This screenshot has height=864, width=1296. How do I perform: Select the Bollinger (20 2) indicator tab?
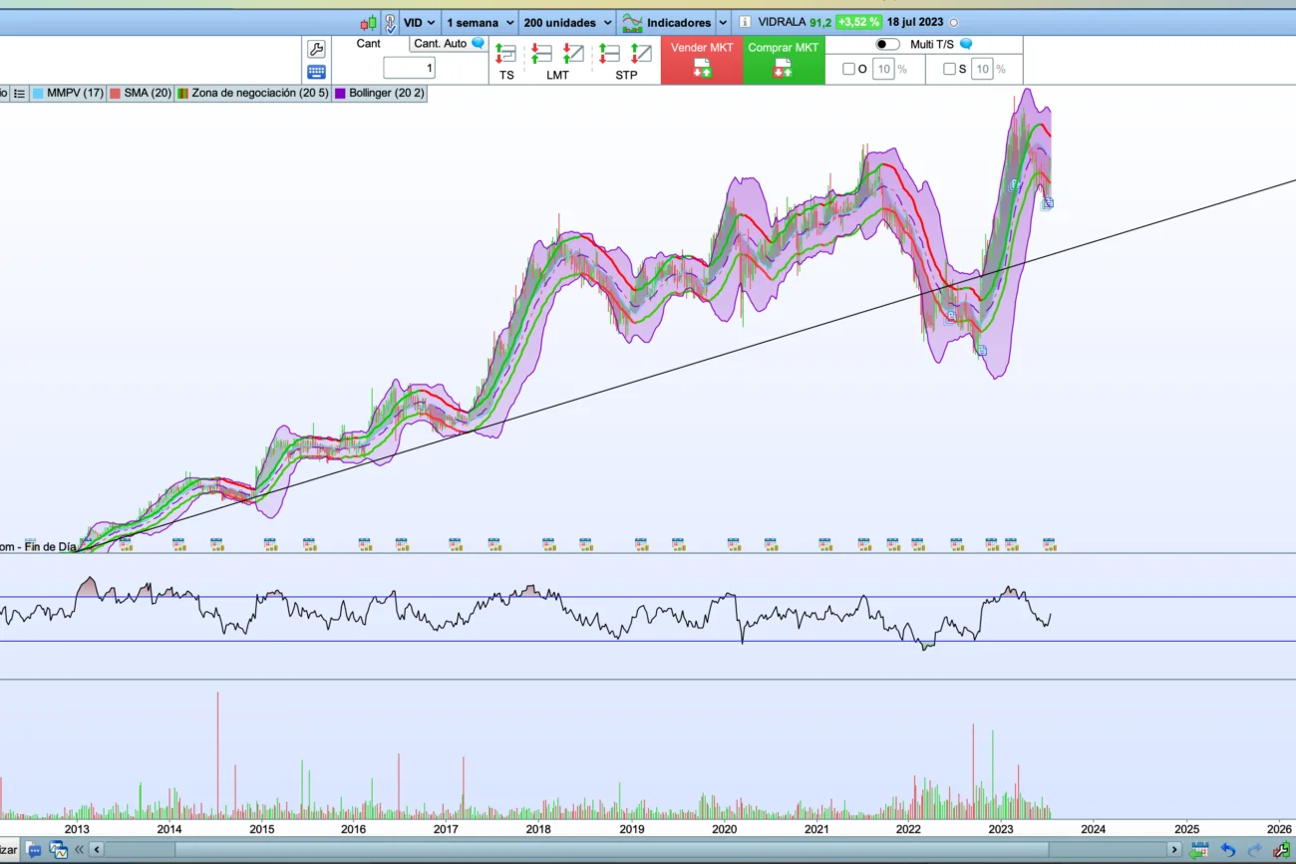pyautogui.click(x=380, y=93)
